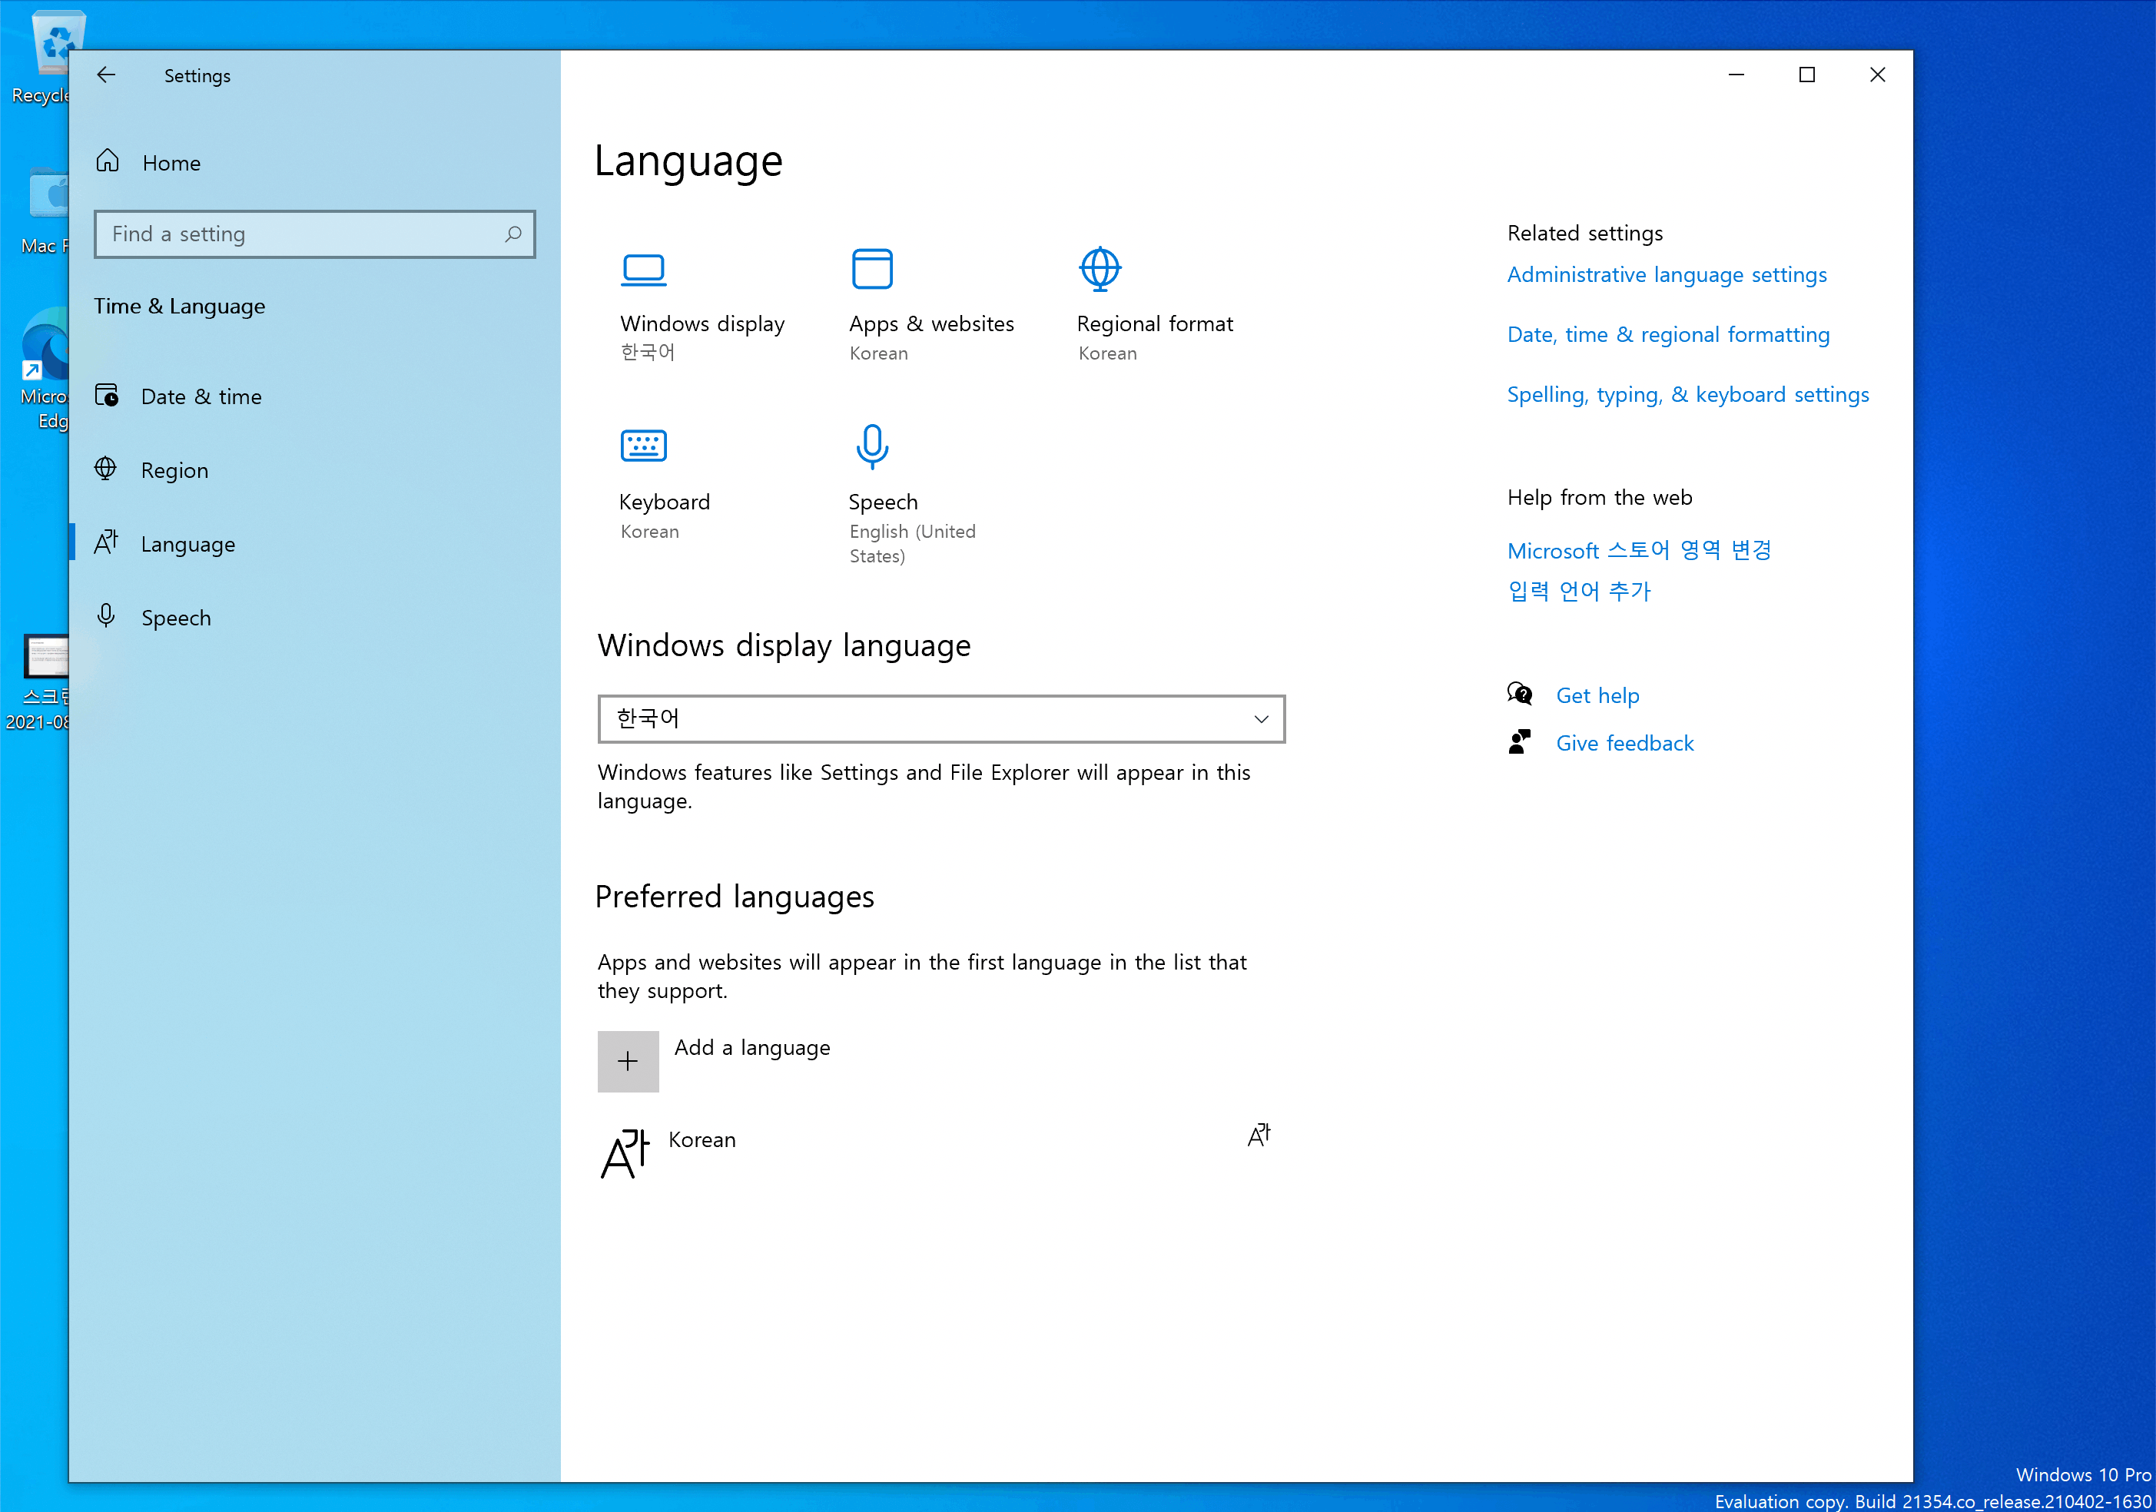Screen dimensions: 2156x1512
Task: Open the Speech sidebar section
Action: [x=176, y=618]
